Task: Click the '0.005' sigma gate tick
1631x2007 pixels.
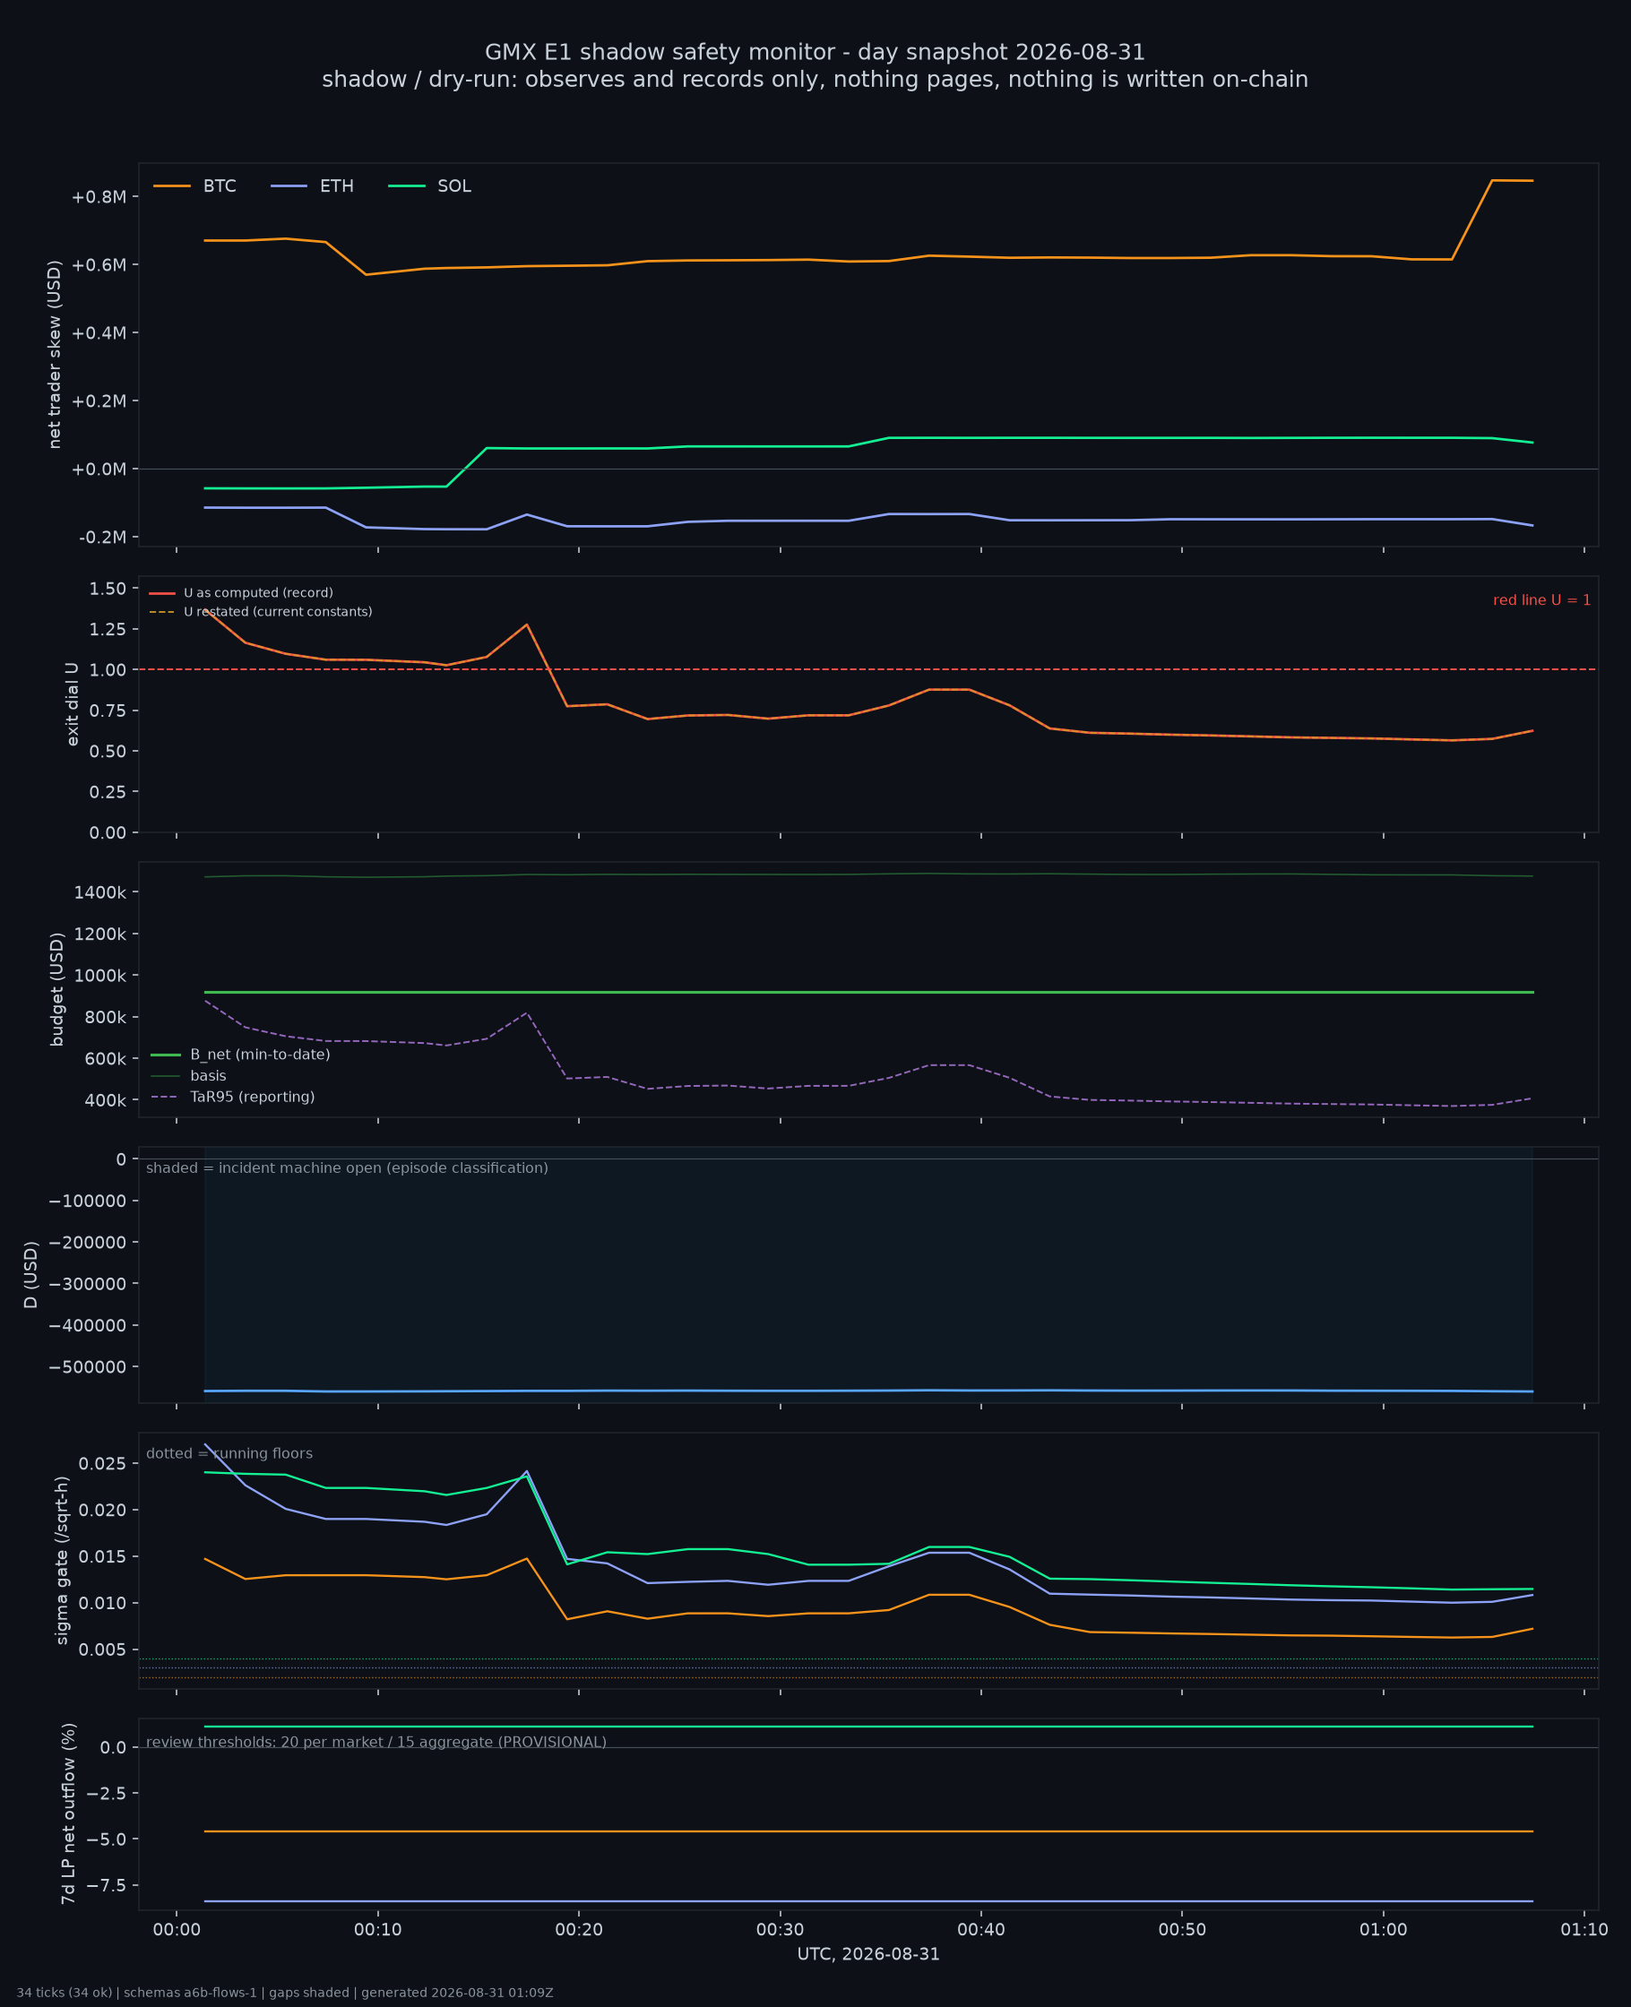Action: tap(102, 1650)
